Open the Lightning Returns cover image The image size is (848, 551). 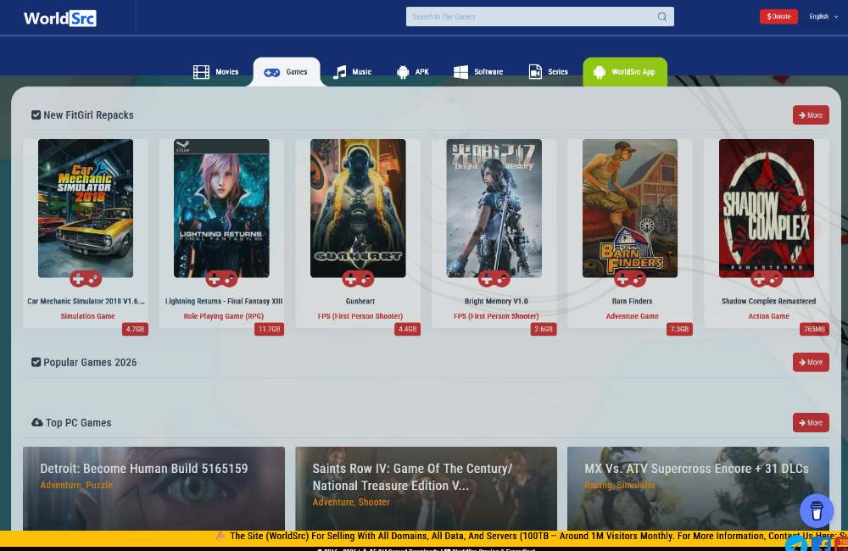(221, 209)
